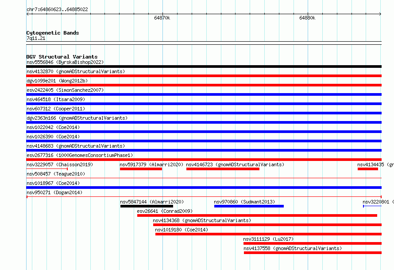The width and height of the screenshot is (394, 270).
Task: Click the red bar under nsv4132870
Action: [204, 76]
